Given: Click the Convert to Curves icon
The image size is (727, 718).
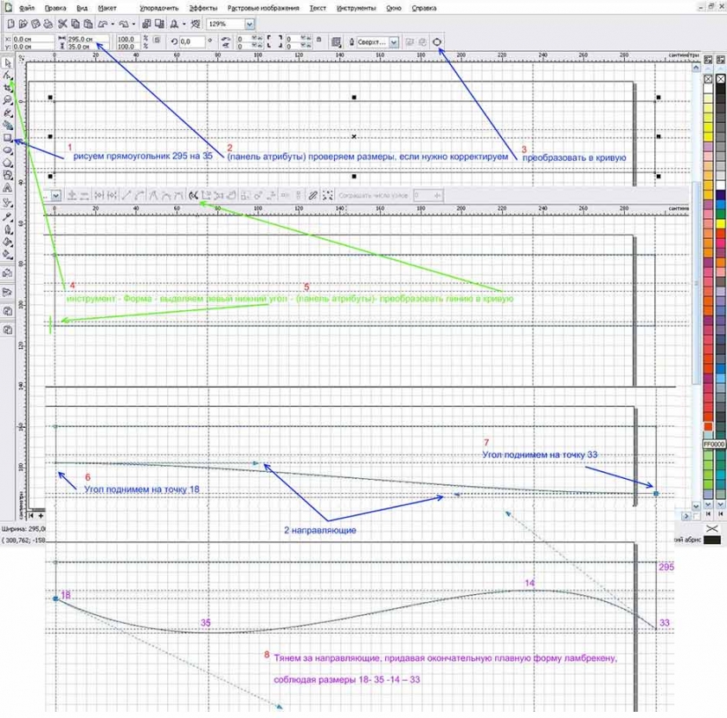Looking at the screenshot, I should tap(437, 41).
